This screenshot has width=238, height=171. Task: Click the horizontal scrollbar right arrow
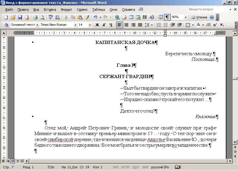click(x=230, y=161)
